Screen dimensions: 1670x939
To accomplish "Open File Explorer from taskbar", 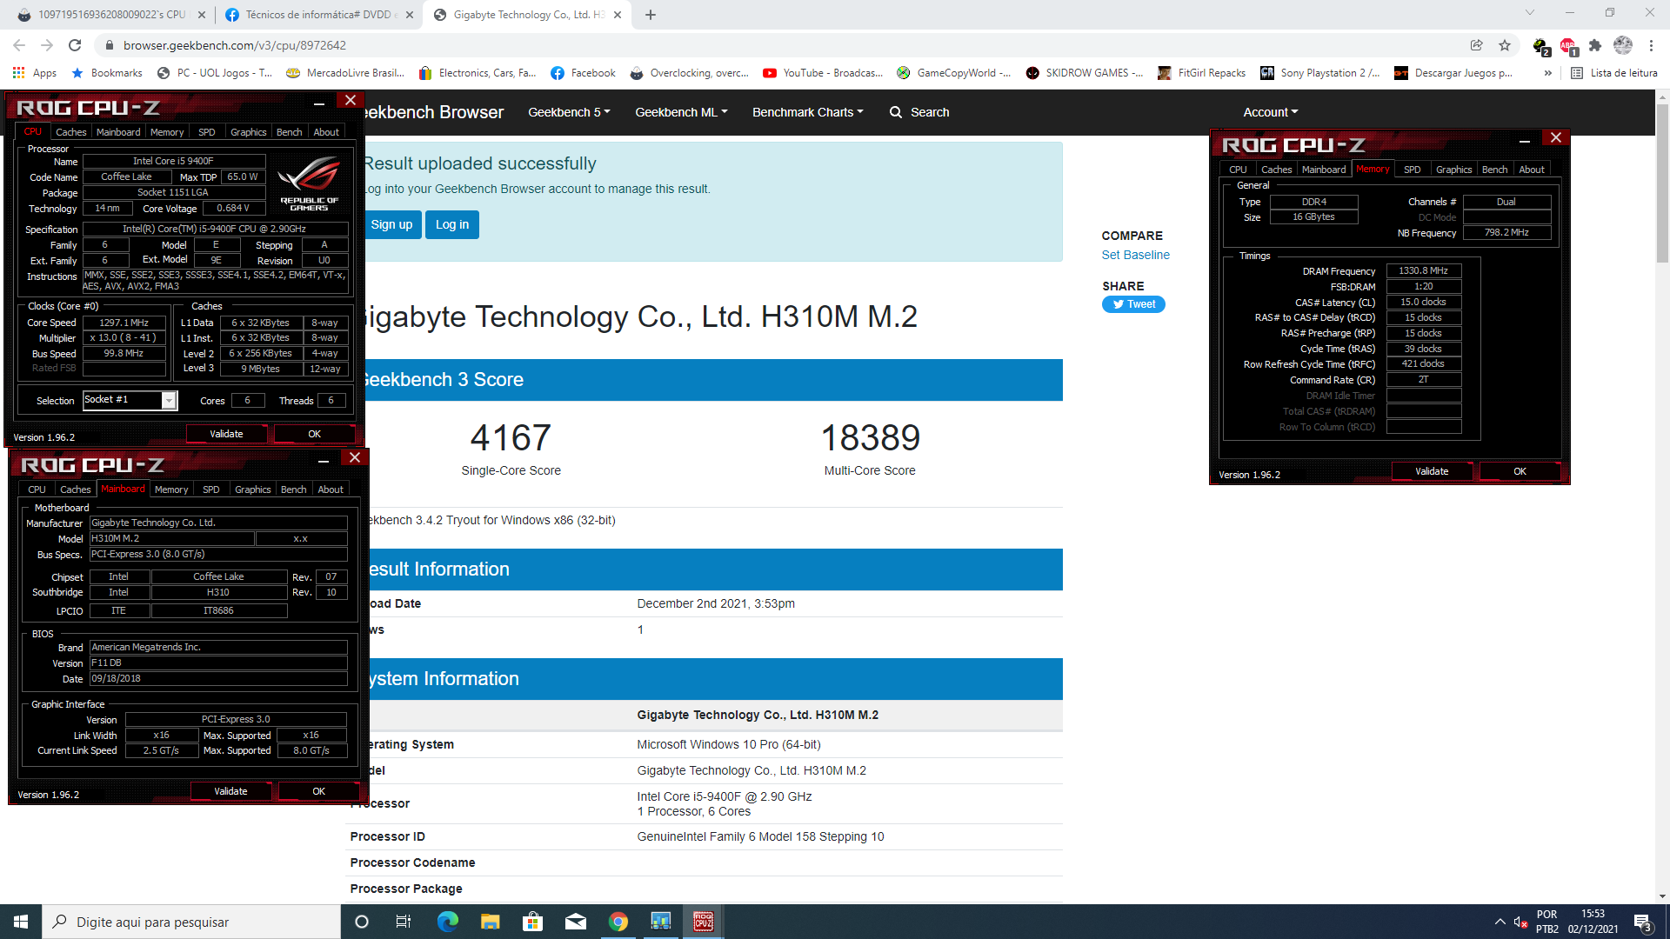I will pyautogui.click(x=491, y=922).
